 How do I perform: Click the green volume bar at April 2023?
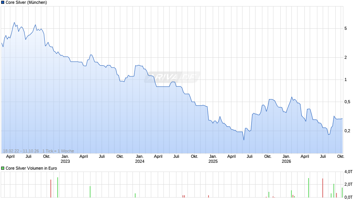[90, 192]
